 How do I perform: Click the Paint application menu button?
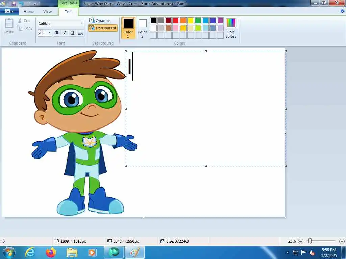[9, 11]
